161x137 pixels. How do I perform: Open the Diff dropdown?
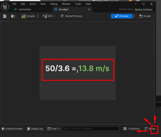48,16
